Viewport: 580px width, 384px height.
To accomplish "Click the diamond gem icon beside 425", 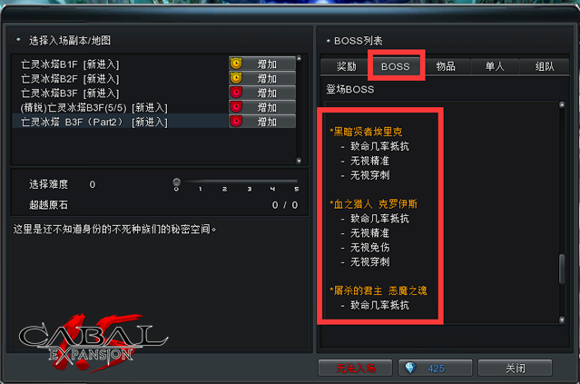I will [x=410, y=368].
